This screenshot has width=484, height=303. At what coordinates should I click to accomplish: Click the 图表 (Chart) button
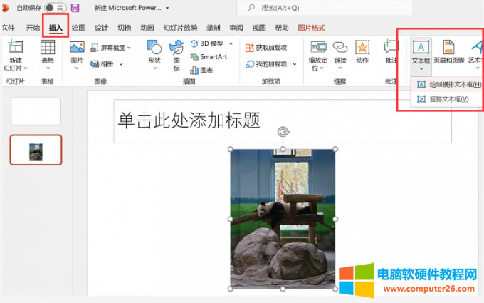tap(201, 70)
